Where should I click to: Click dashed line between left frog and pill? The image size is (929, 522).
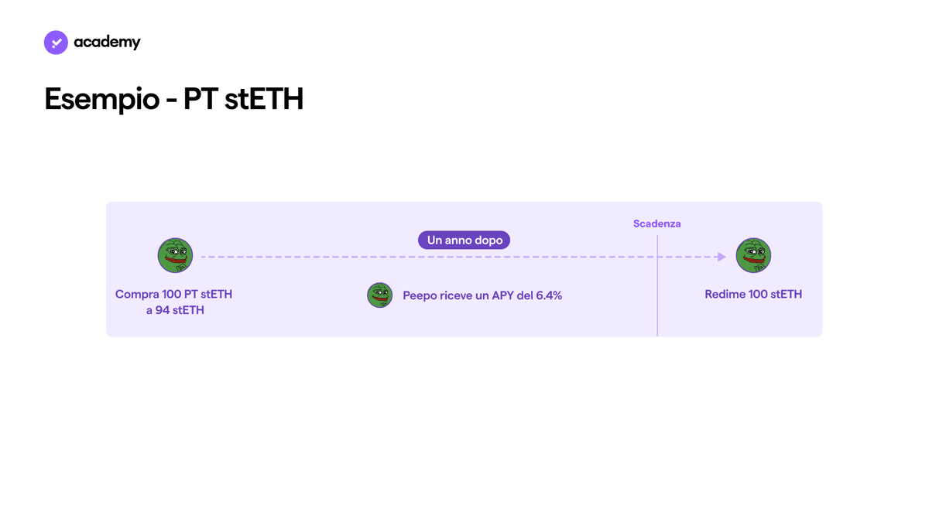309,257
